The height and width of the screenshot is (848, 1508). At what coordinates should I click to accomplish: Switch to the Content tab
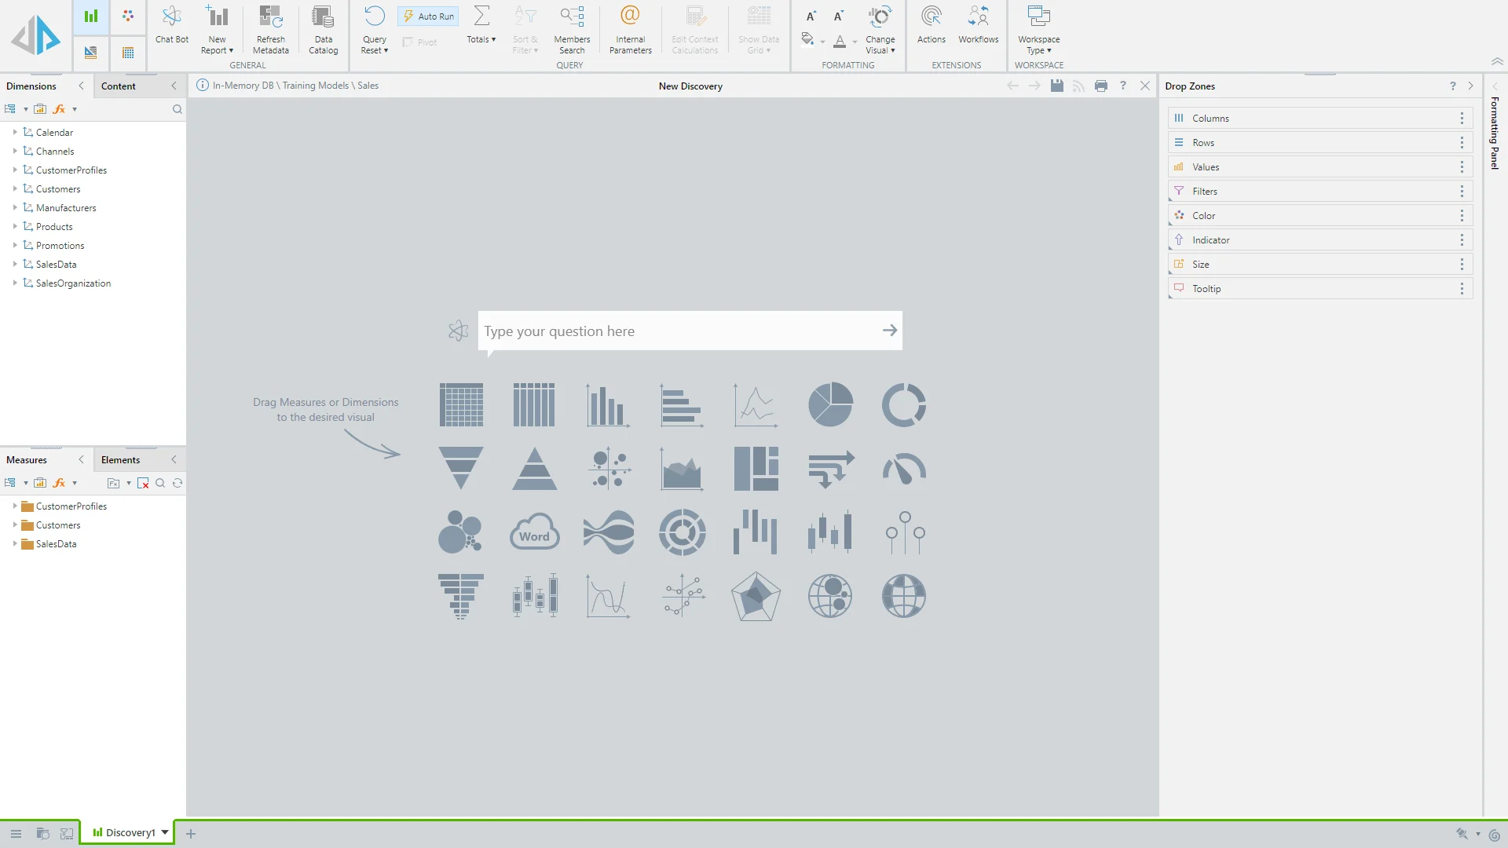coord(119,86)
